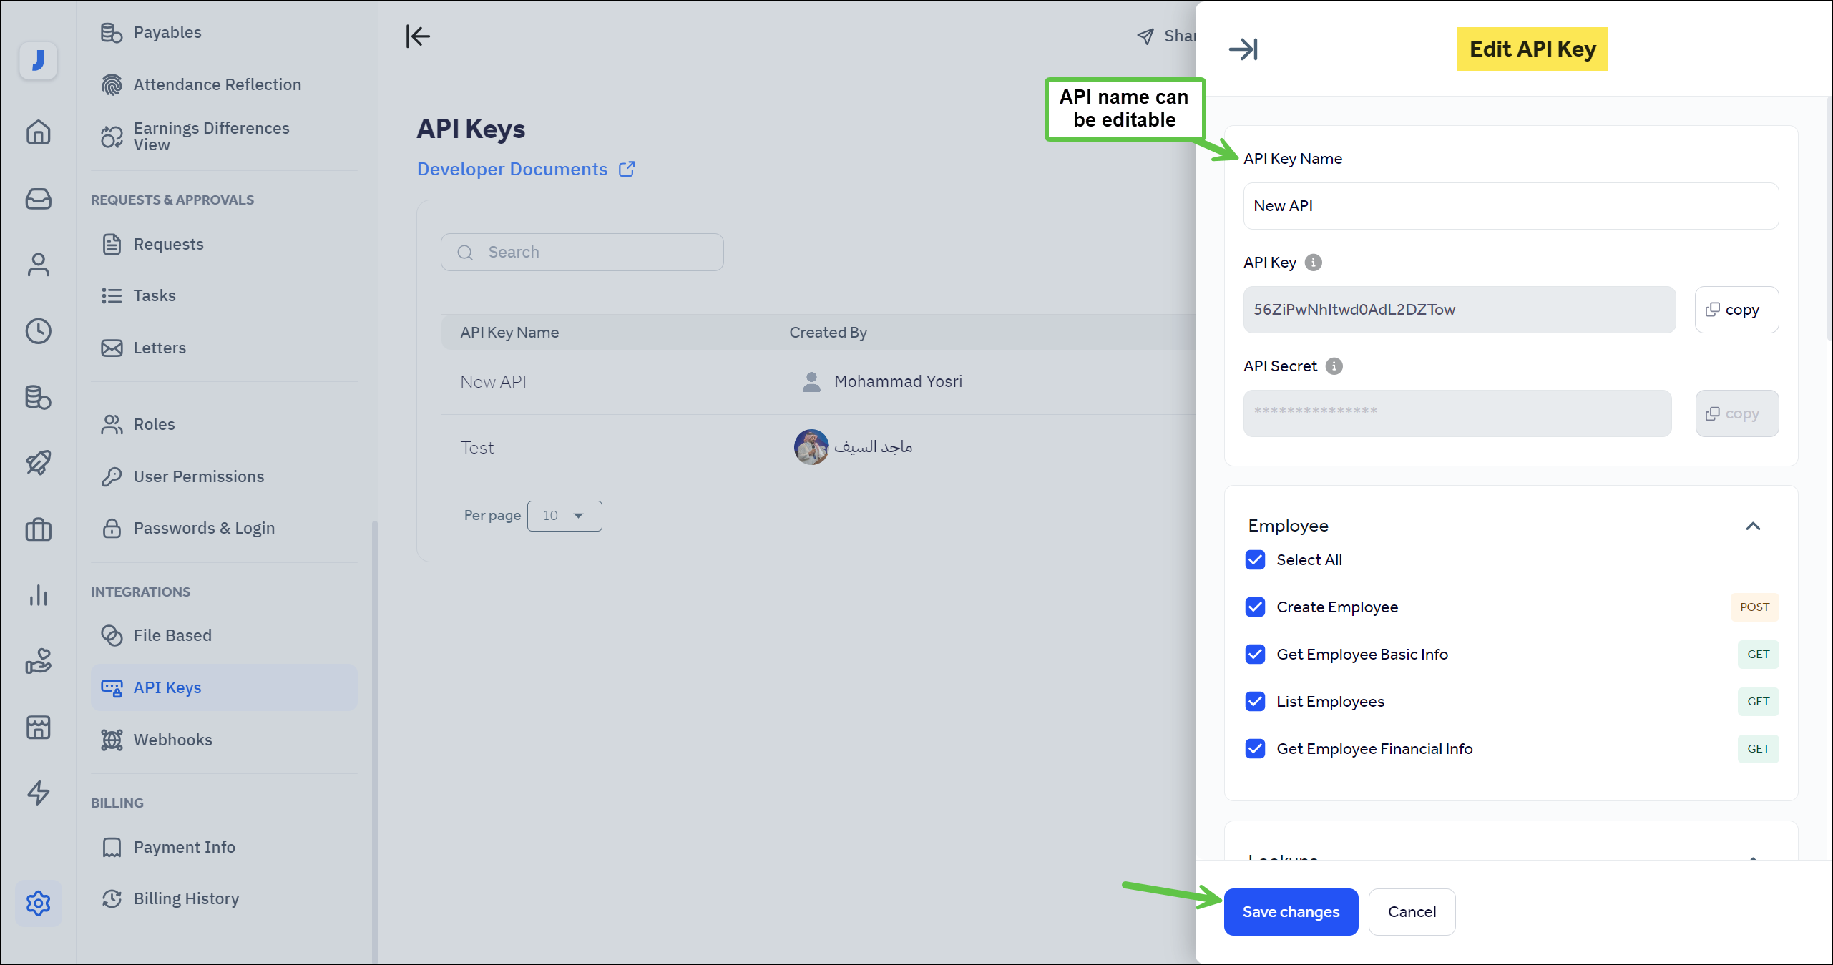Disable the Create Employee permission checkbox
The height and width of the screenshot is (965, 1833).
[1255, 607]
